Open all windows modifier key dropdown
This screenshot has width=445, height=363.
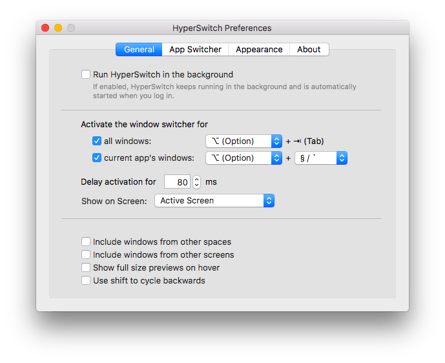pos(243,141)
